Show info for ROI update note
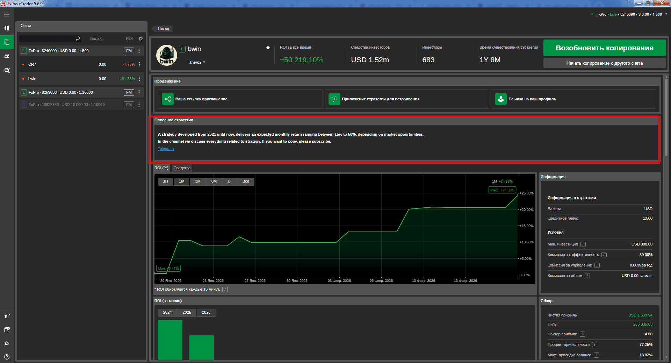 [225, 290]
